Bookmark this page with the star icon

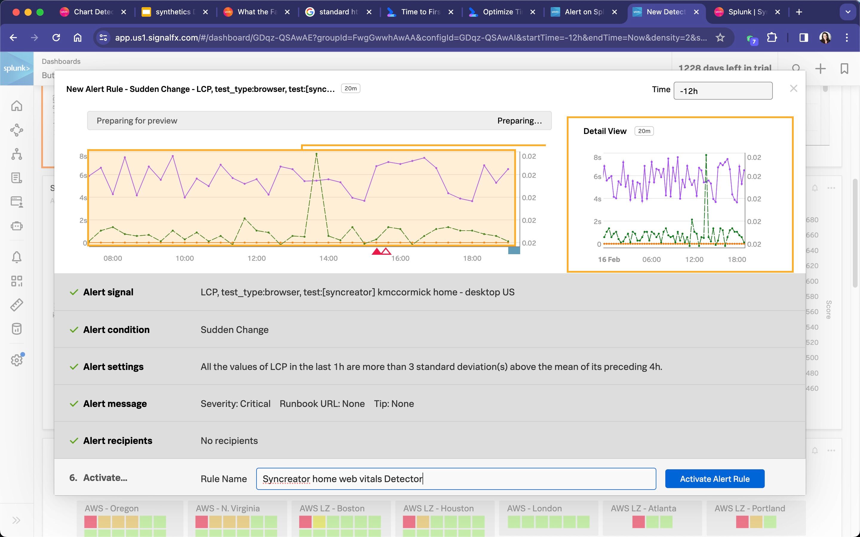(x=720, y=38)
